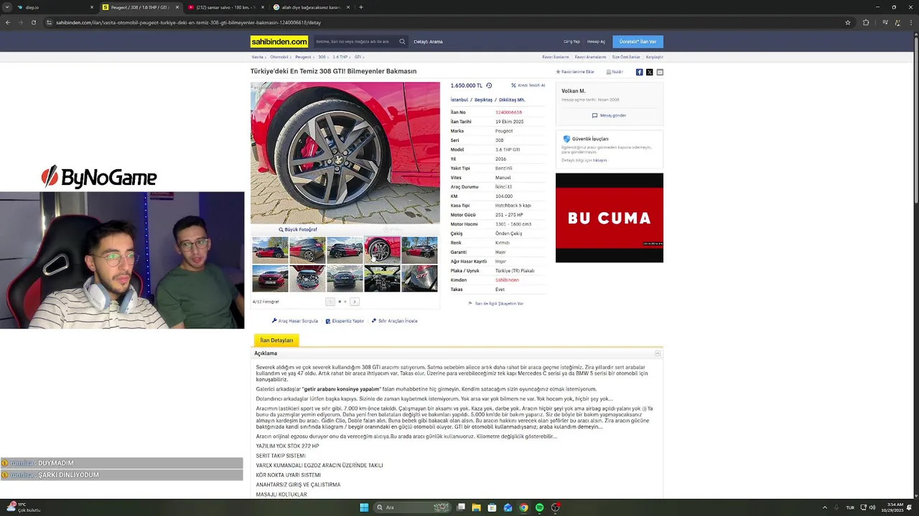Open browser extensions puzzle icon
The image size is (919, 516).
pos(866,22)
